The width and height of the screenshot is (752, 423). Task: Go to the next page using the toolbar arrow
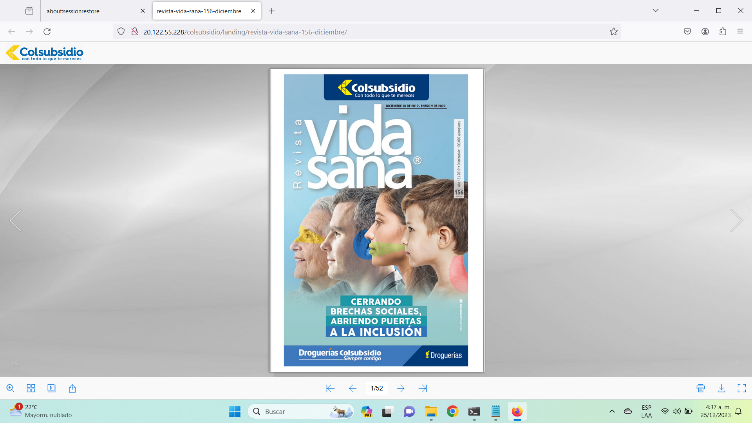(400, 388)
